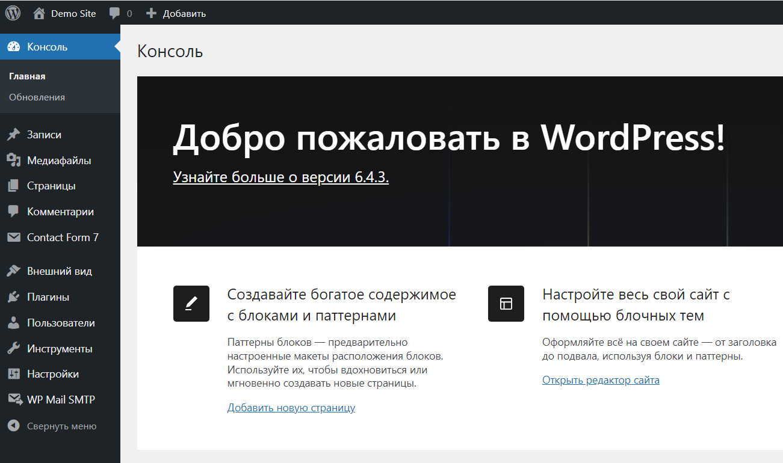783x463 pixels.
Task: Click the plug icon beside Плагины
Action: [13, 297]
